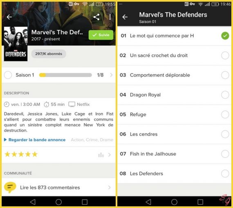Go back from the show details page

tap(9, 17)
